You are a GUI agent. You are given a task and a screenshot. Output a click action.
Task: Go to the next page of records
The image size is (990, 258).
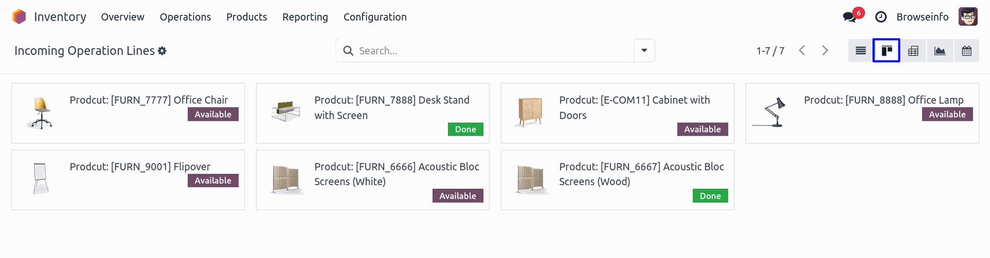[825, 50]
